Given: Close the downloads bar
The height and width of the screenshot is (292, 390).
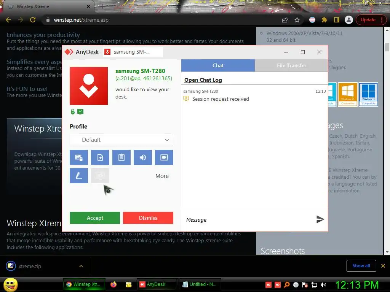Looking at the screenshot, I should (x=383, y=266).
